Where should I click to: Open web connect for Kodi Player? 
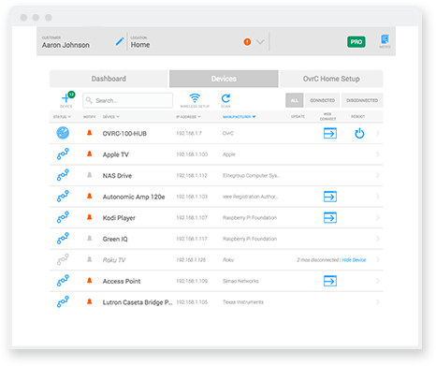330,217
